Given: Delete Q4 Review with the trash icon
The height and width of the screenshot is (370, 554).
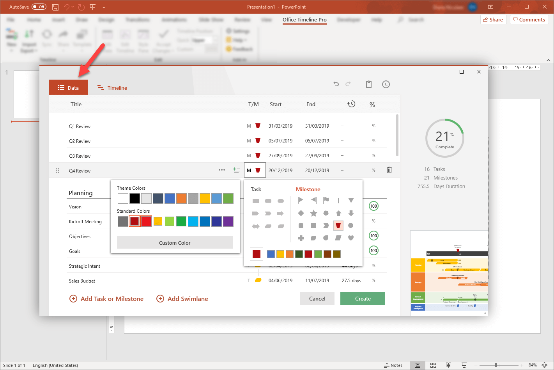Looking at the screenshot, I should pos(389,170).
